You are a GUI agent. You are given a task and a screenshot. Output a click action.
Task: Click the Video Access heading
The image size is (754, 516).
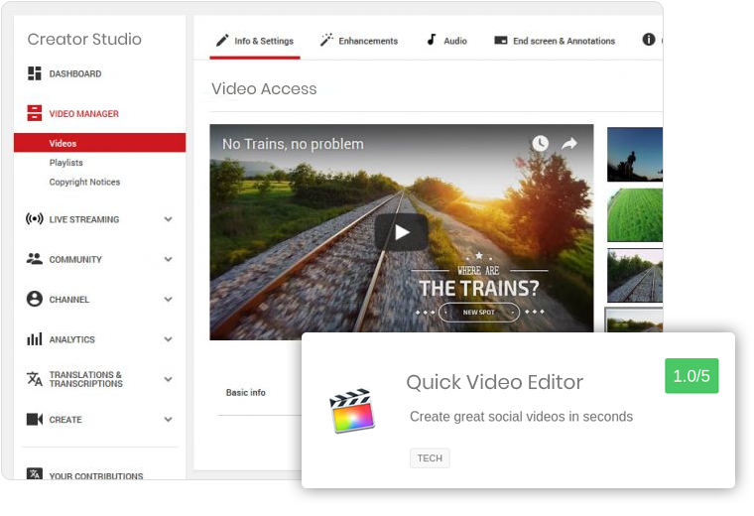264,88
